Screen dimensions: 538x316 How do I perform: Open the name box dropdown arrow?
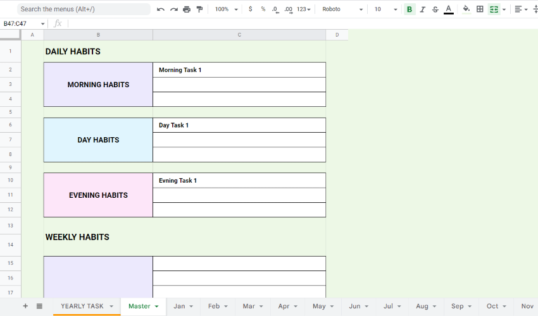pyautogui.click(x=43, y=23)
